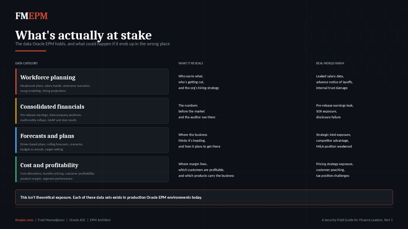
Task: Select the Consolidated financials card
Action: pos(92,111)
